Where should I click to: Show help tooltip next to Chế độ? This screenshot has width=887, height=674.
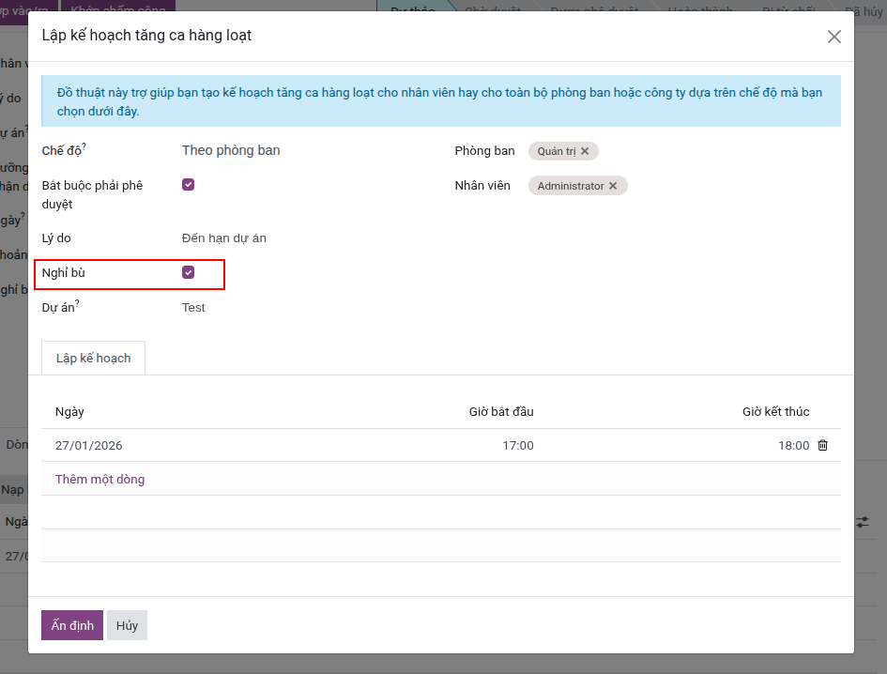pyautogui.click(x=84, y=146)
